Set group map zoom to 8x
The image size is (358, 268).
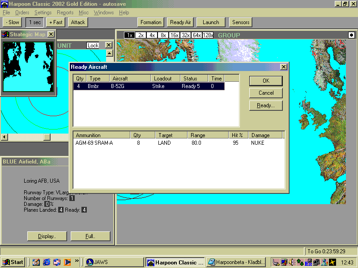(x=163, y=35)
